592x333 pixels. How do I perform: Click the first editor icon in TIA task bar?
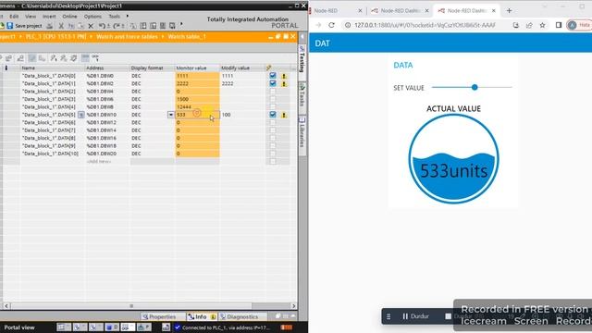(x=64, y=327)
